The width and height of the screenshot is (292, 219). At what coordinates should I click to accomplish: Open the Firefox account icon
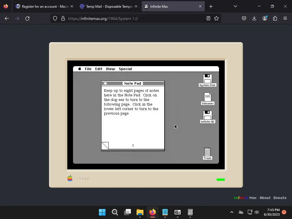click(x=265, y=18)
